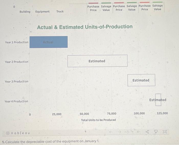Click the Year 3 Estimated bar
This screenshot has height=145, width=179.
pyautogui.click(x=141, y=80)
